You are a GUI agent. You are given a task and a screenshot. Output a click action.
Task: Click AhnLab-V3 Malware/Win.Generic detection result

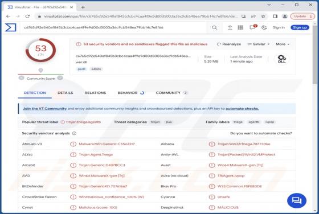(x=107, y=144)
